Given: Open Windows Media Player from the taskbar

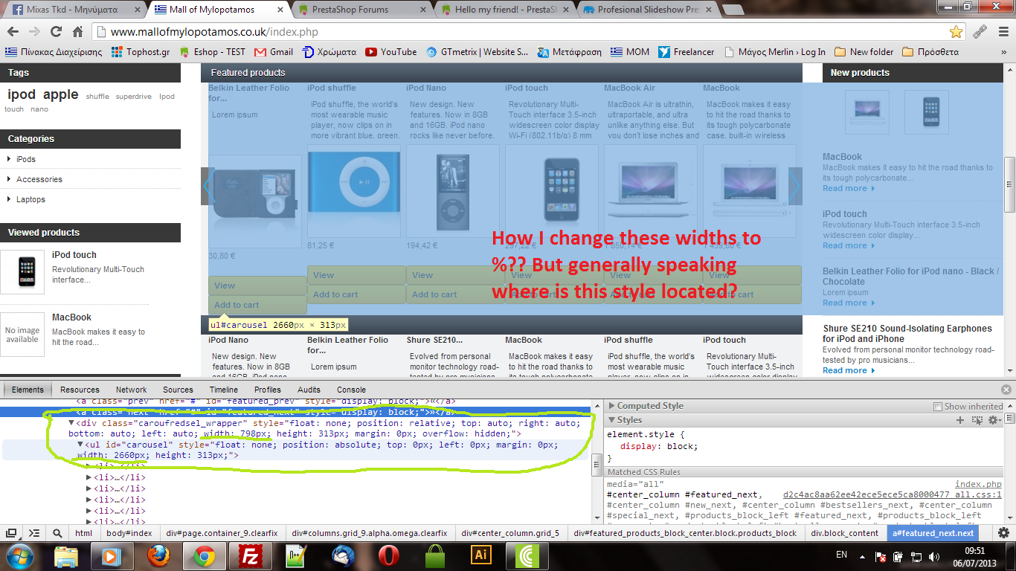Looking at the screenshot, I should [112, 556].
